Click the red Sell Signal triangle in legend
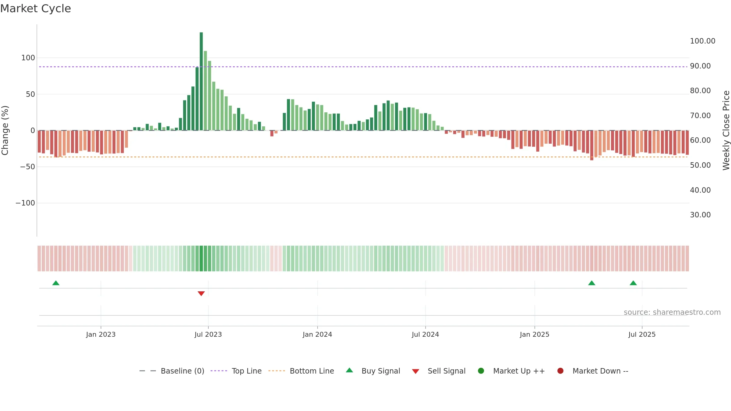Image resolution: width=731 pixels, height=411 pixels. (415, 371)
